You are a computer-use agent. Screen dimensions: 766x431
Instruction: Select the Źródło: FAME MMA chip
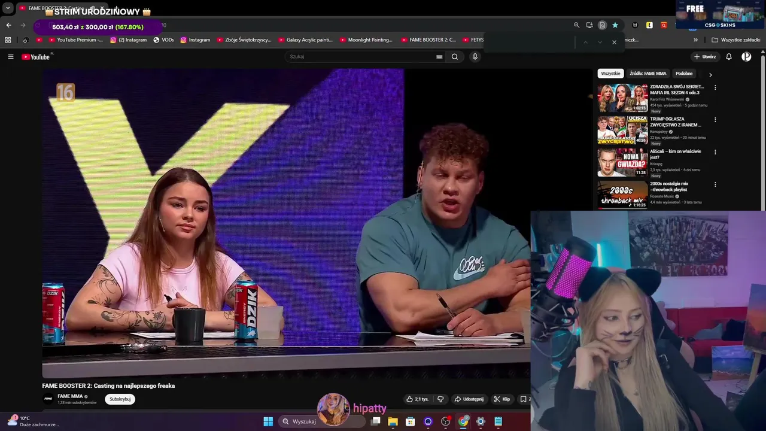click(x=648, y=74)
